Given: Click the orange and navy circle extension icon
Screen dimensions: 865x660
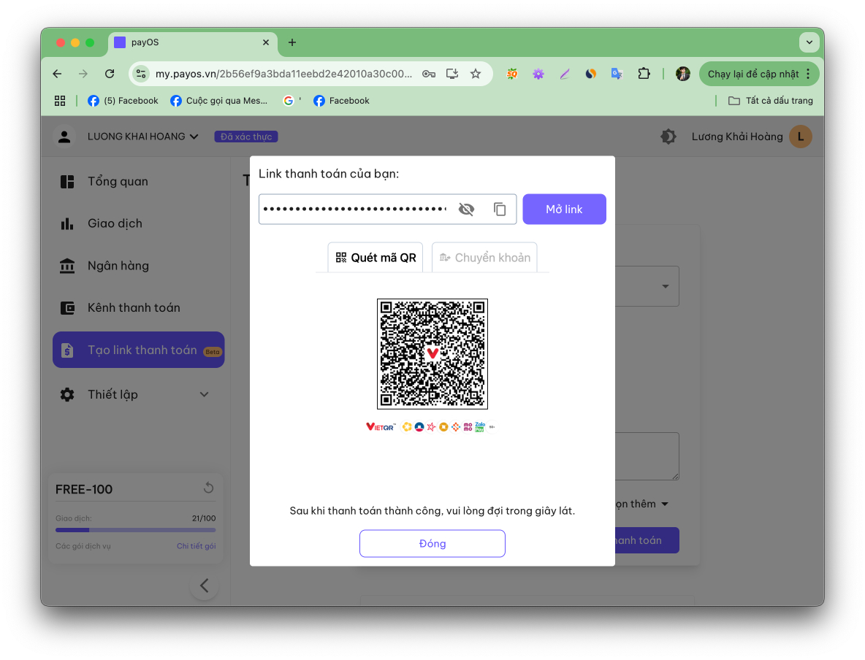Looking at the screenshot, I should [591, 74].
